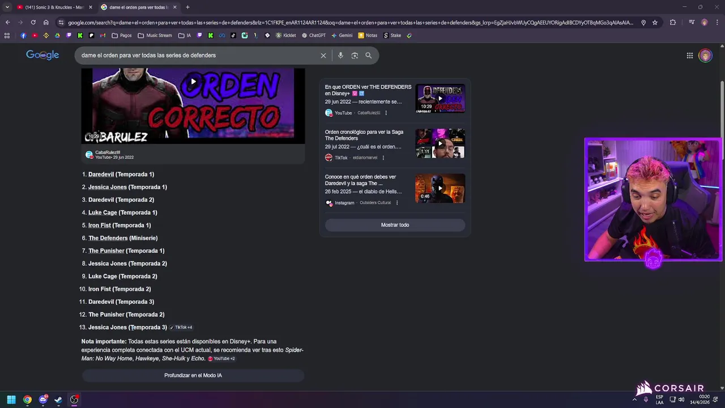
Task: Open Chrome from the taskbar
Action: coord(27,399)
